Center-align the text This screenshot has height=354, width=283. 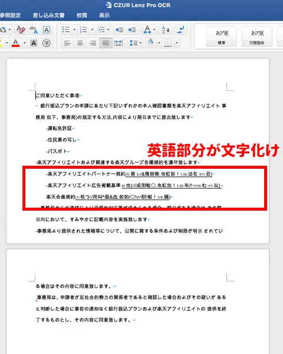click(x=80, y=42)
